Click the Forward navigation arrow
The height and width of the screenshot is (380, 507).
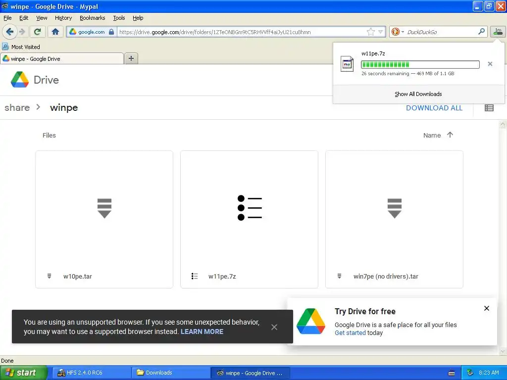[22, 32]
